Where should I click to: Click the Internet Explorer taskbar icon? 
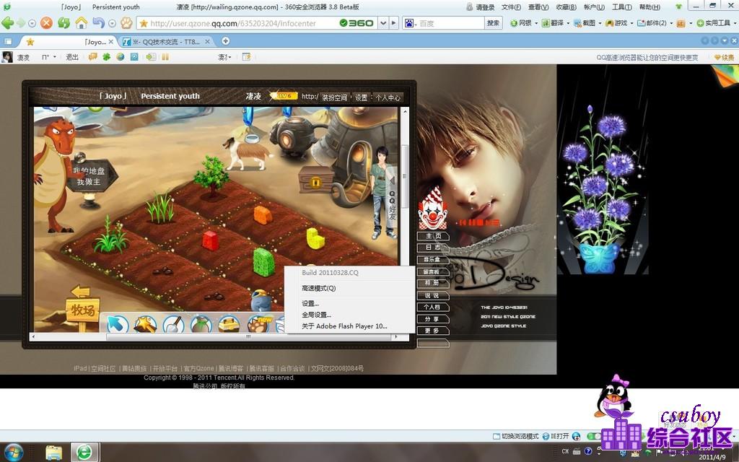84,452
